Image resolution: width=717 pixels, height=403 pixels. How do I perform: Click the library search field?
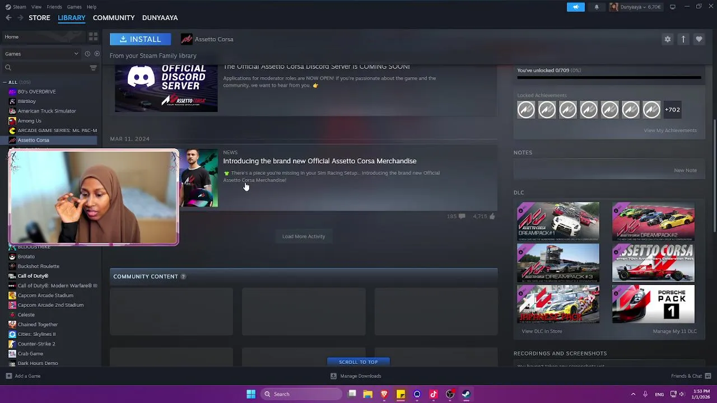pos(45,68)
